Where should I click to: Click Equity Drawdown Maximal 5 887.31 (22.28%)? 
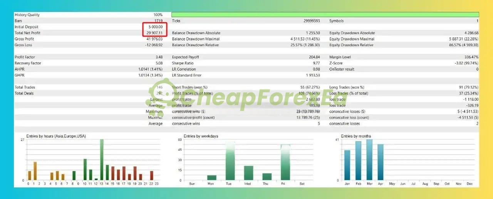click(464, 39)
